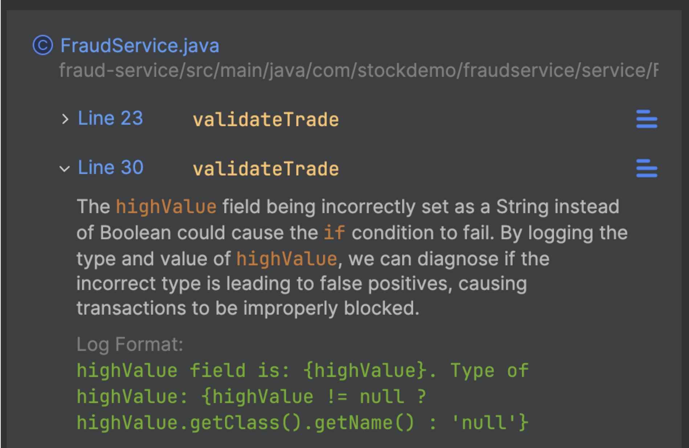Open the FraudService.java file link
The height and width of the screenshot is (448, 689).
click(139, 46)
